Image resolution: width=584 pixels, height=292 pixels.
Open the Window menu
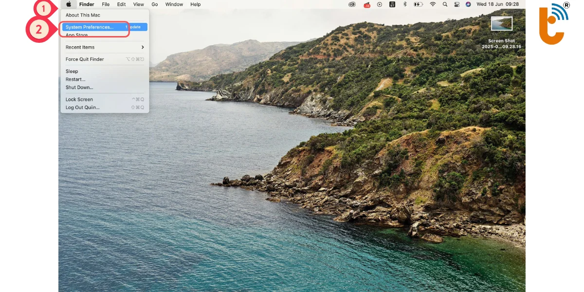174,4
